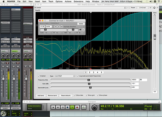Image resolution: width=162 pixels, height=117 pixels.
Task: Open the File menu
Action: pos(19,2)
